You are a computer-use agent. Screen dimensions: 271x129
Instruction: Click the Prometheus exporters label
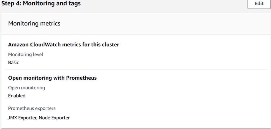32,108
